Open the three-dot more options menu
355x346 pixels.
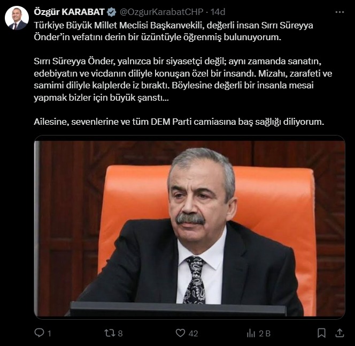[339, 12]
